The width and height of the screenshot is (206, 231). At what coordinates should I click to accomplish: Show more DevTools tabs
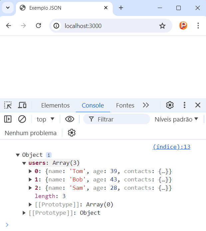coord(146,105)
